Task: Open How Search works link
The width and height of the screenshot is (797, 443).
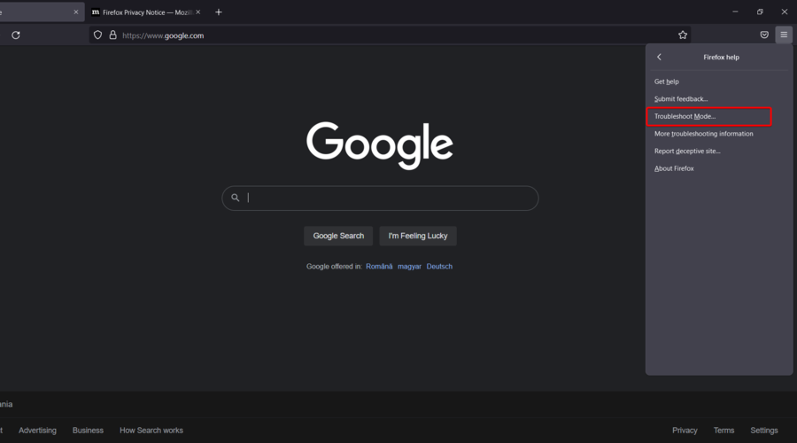Action: pyautogui.click(x=151, y=431)
